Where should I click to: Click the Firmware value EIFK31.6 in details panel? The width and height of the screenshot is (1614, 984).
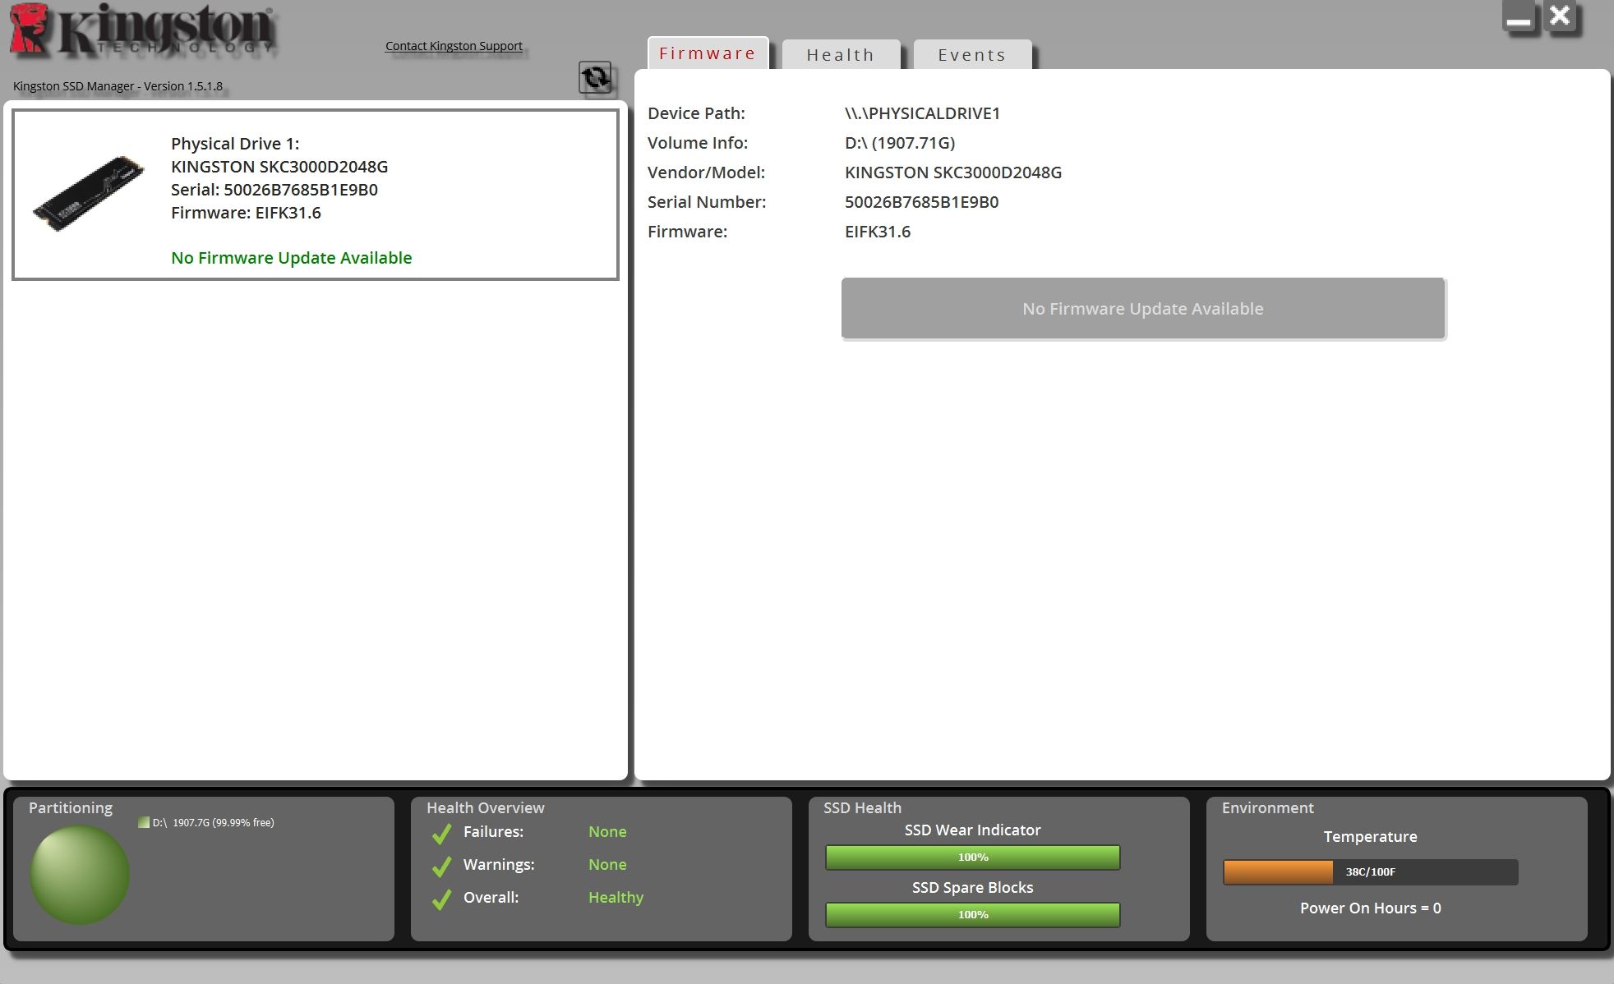point(878,232)
